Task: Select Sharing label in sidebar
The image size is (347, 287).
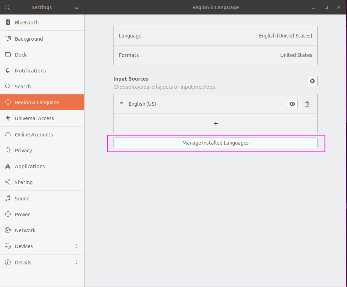Action: [24, 182]
